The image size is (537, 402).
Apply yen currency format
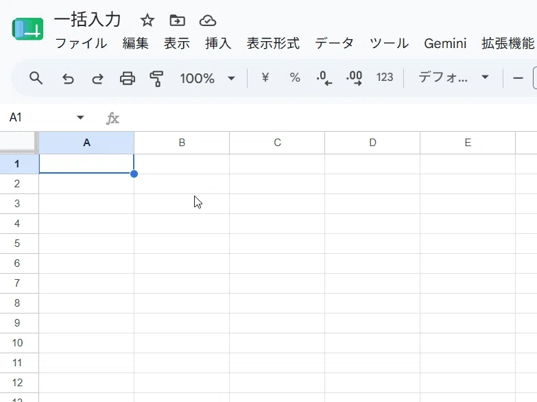(x=265, y=78)
